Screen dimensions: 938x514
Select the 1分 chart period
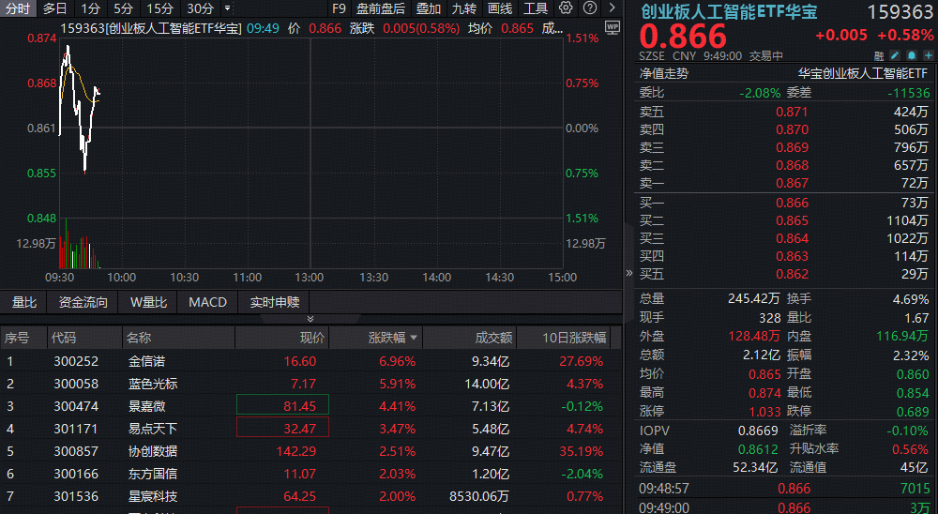(x=90, y=8)
